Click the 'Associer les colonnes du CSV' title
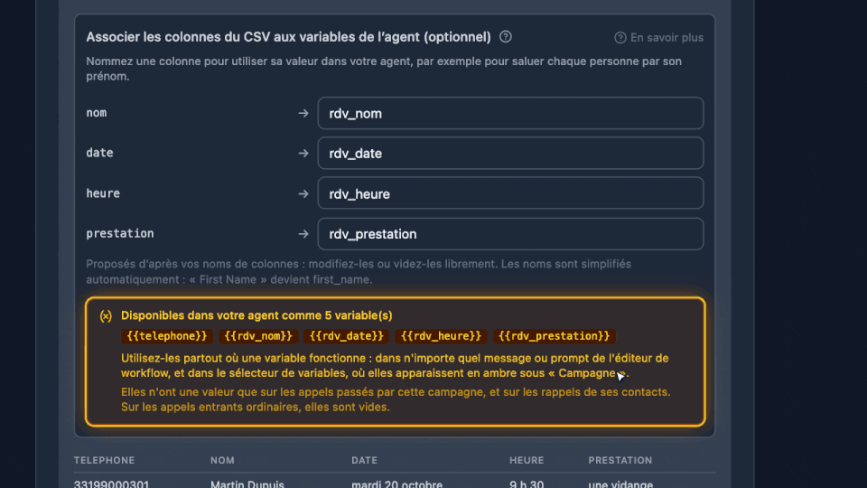The image size is (867, 488). pyautogui.click(x=288, y=37)
